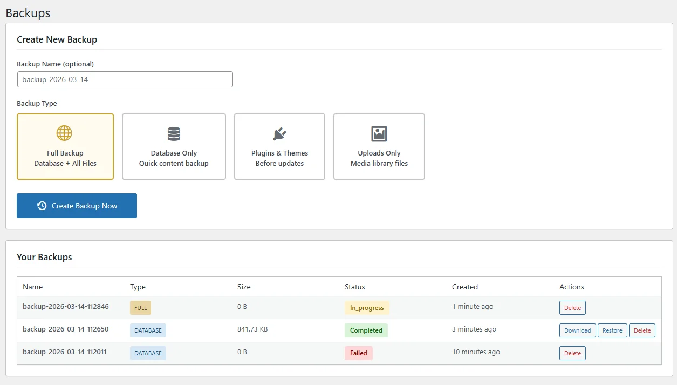Restore the completed database backup
Screen dimensions: 677x385
click(x=612, y=330)
